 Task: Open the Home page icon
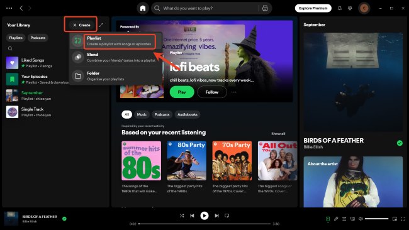pos(143,8)
